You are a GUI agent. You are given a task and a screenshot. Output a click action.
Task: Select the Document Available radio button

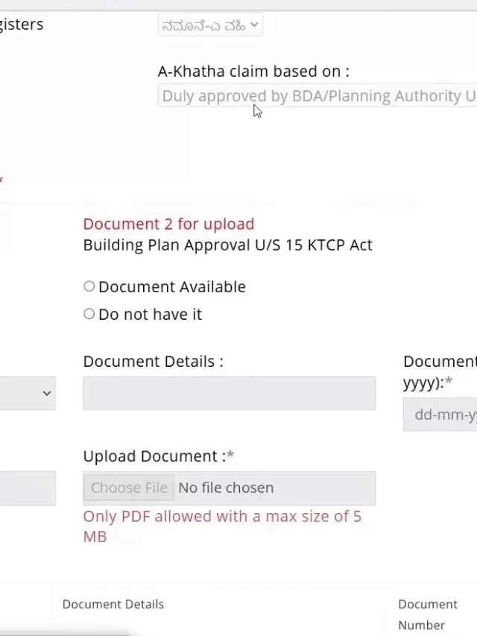pyautogui.click(x=89, y=286)
